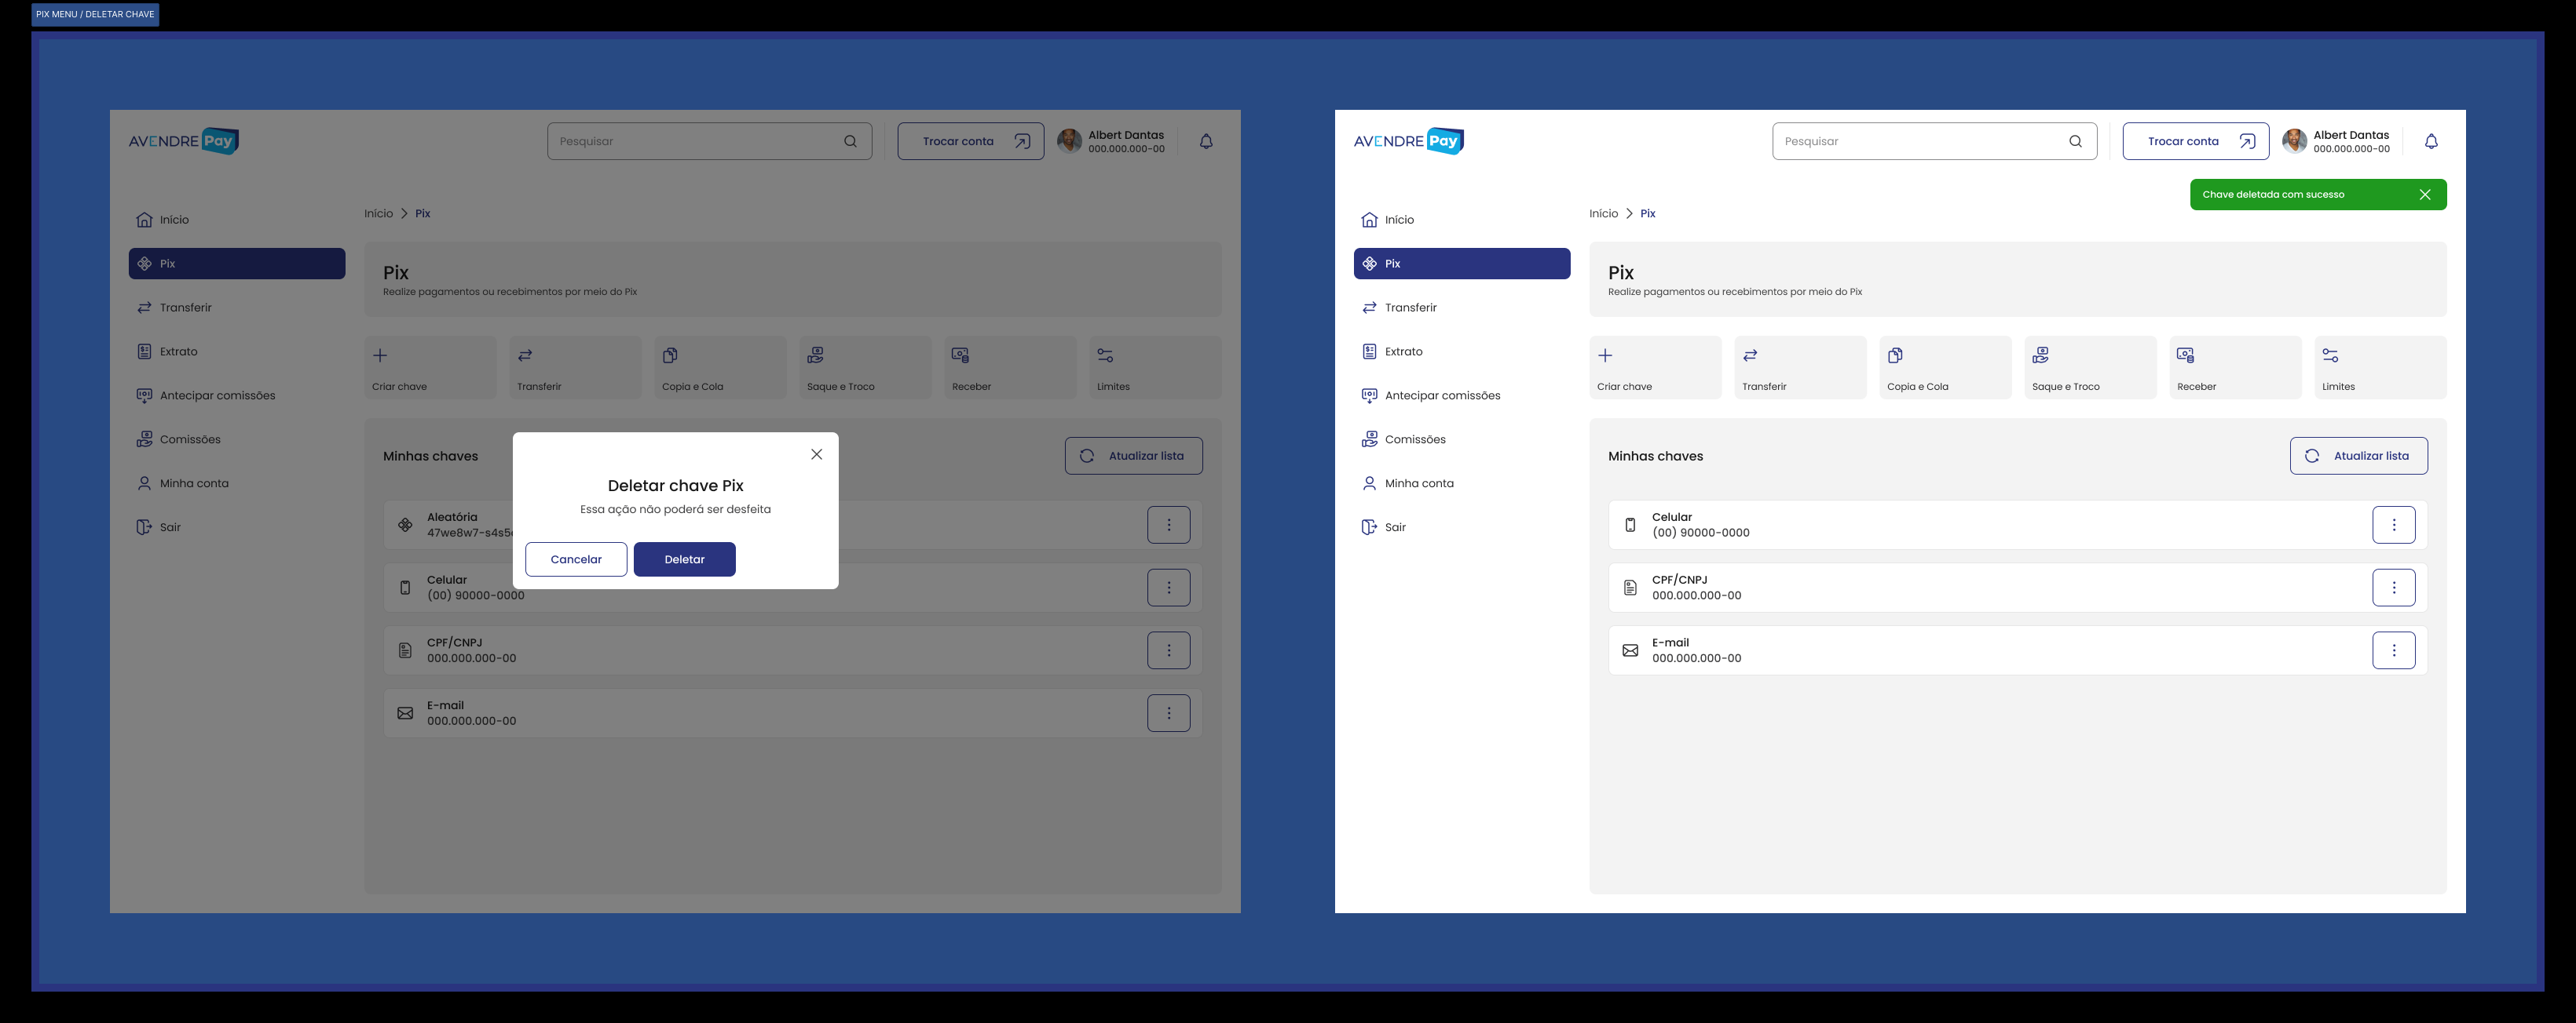Open Celular key options on the success-toast screen
The image size is (2576, 1023).
2393,525
